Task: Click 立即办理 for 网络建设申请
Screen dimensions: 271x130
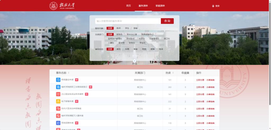Action: point(200,80)
